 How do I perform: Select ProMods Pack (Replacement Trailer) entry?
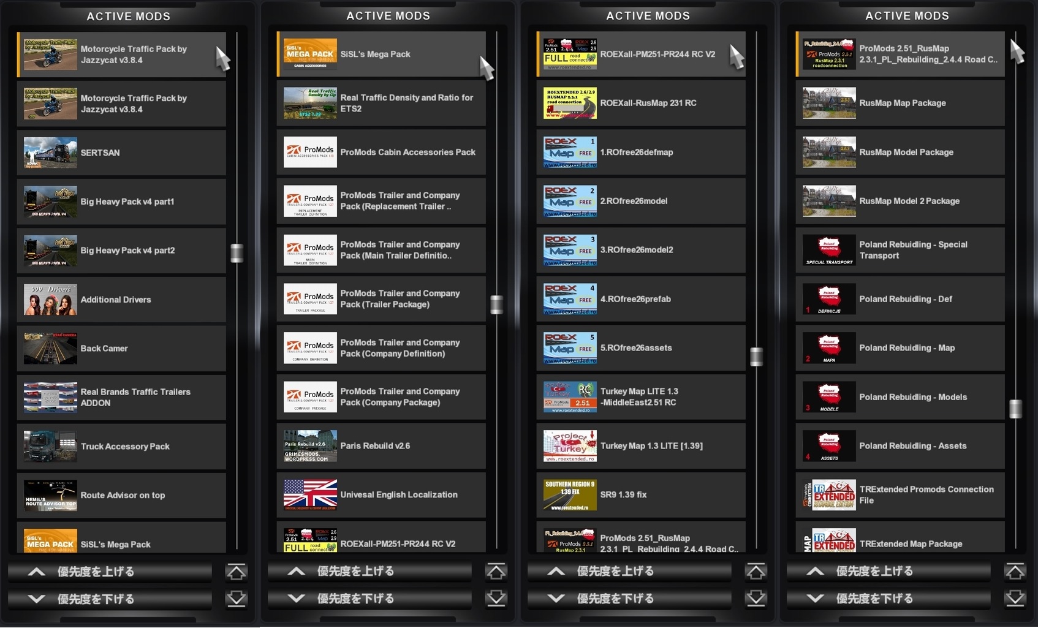(x=381, y=201)
